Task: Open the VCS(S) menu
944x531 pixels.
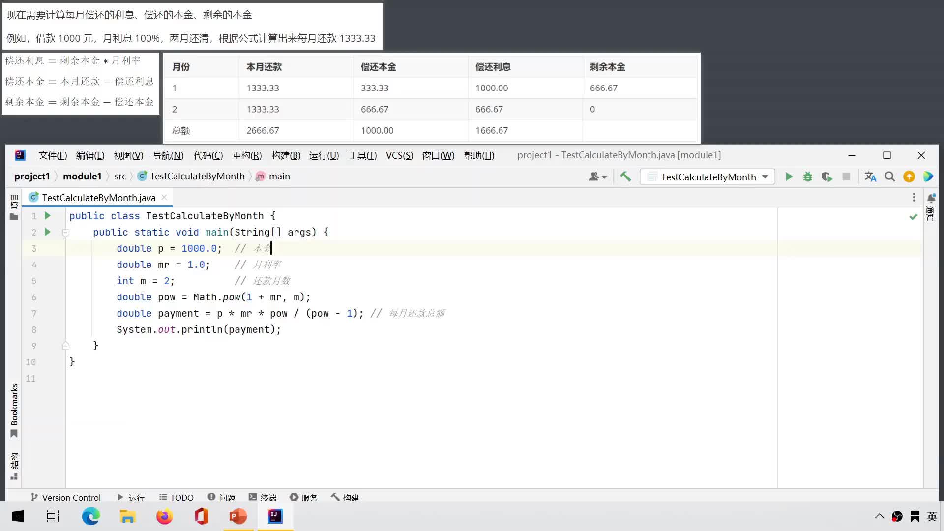Action: click(399, 155)
